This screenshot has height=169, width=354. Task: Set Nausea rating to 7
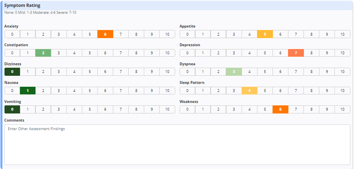point(121,91)
